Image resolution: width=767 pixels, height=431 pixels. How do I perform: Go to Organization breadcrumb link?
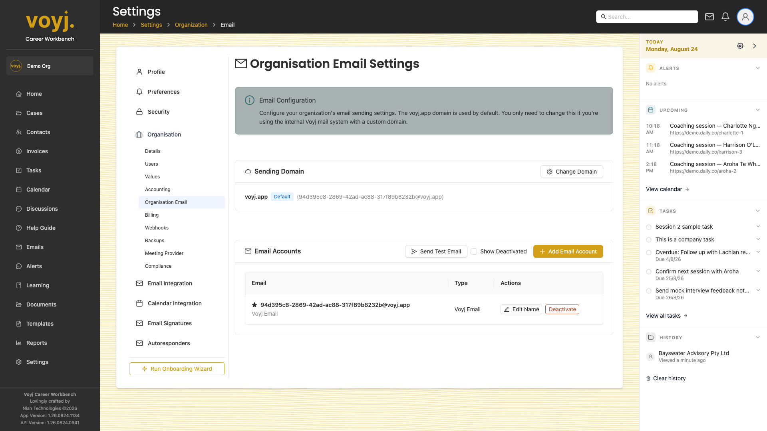point(191,25)
